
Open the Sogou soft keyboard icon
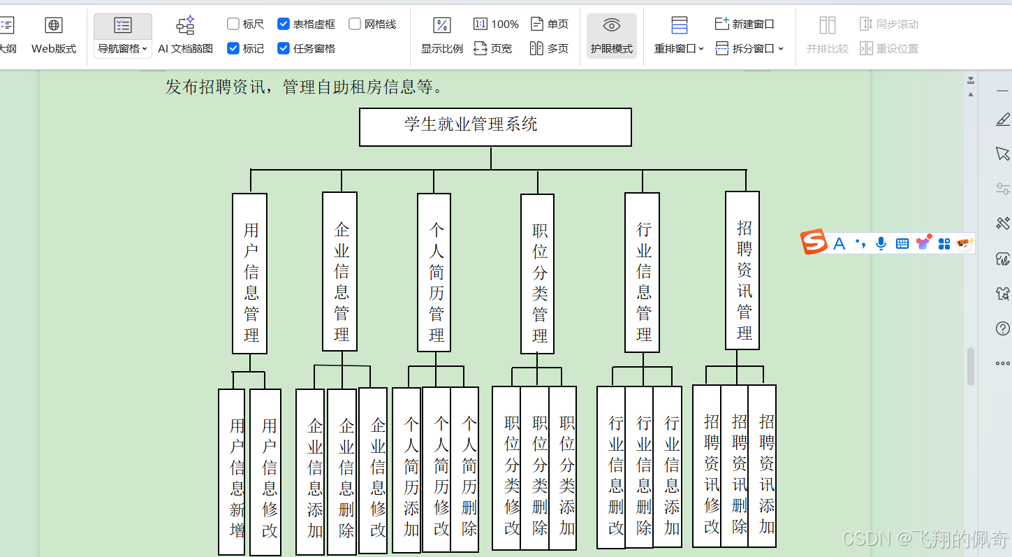901,243
